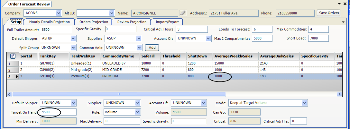Click the Short Load field

[318, 38]
